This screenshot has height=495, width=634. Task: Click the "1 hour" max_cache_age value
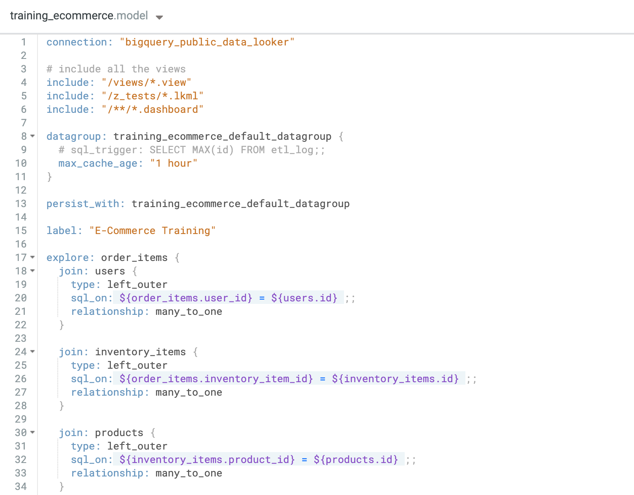(x=174, y=163)
